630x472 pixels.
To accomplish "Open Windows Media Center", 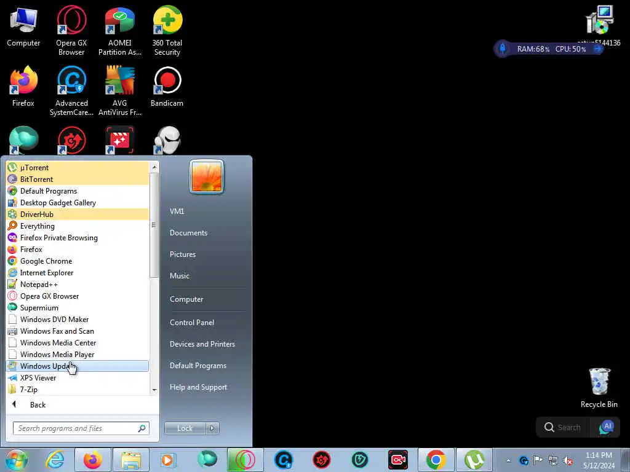I will [77, 342].
